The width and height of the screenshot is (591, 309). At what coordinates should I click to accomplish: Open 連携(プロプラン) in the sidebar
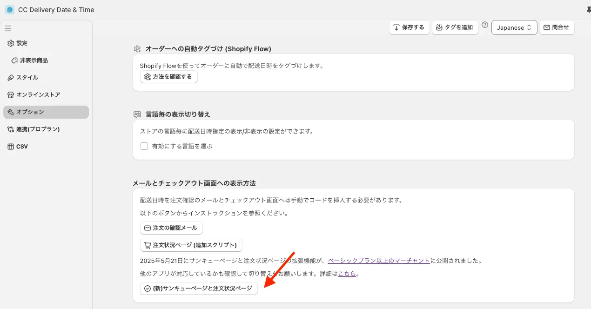38,129
